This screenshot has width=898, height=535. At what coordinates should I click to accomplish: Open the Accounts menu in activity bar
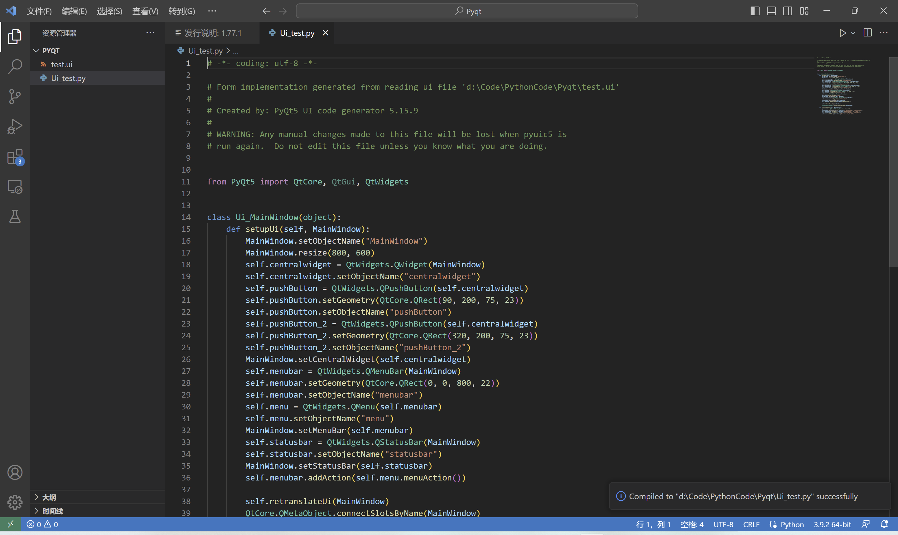15,472
